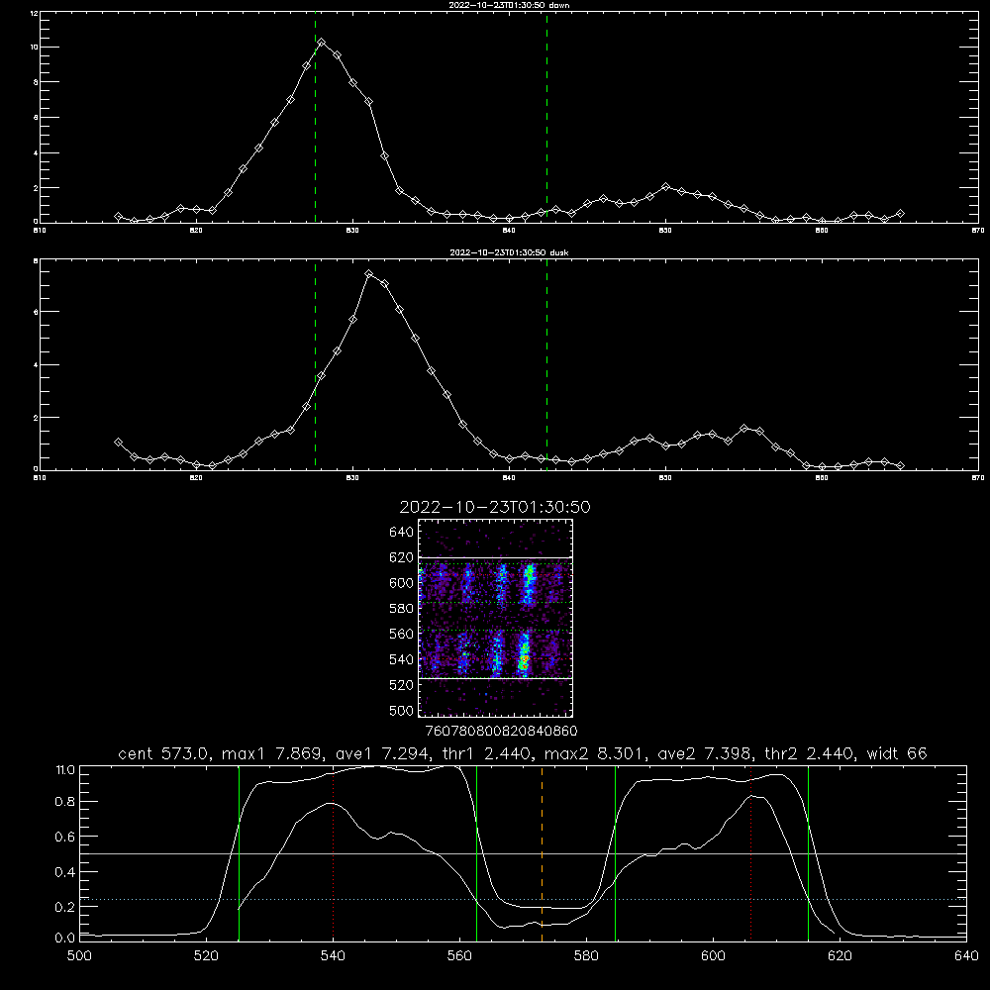Click the right green dashed line in the dusk plot
The height and width of the screenshot is (990, 990).
(546, 364)
